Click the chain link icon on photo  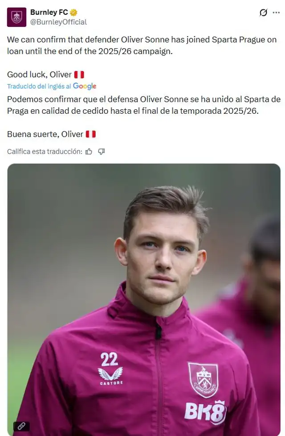coord(21,426)
